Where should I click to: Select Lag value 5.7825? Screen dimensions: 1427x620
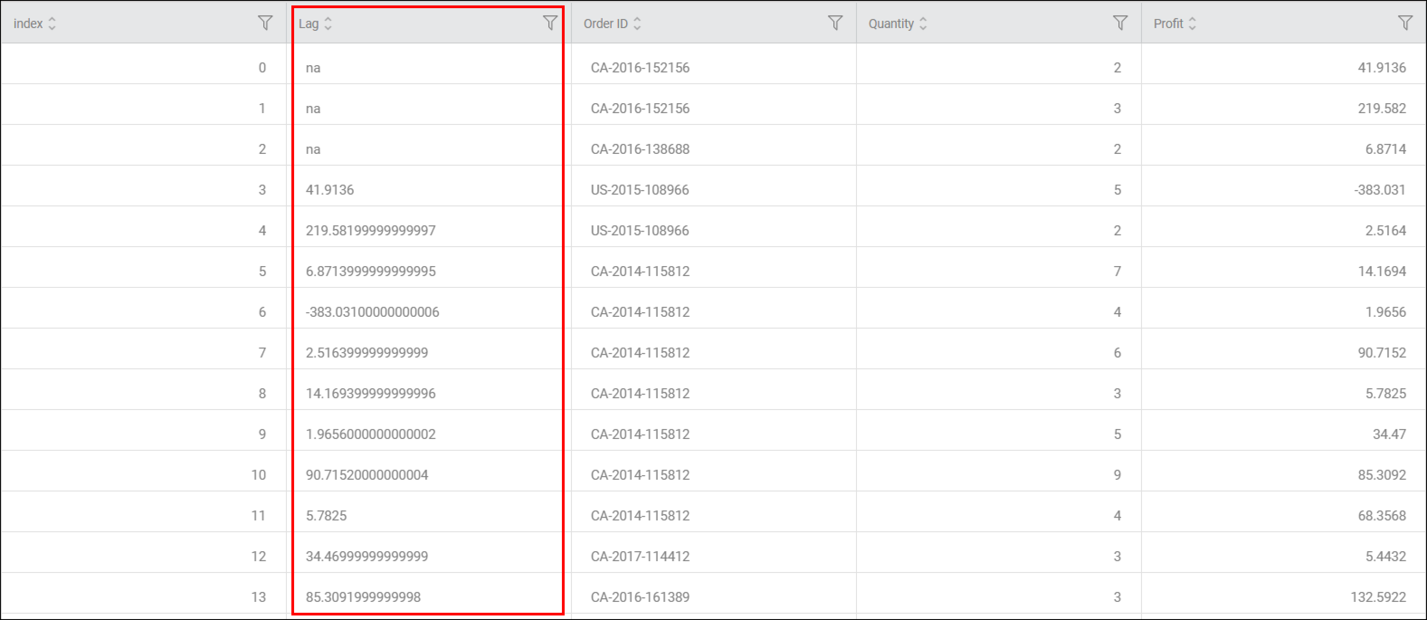click(326, 515)
